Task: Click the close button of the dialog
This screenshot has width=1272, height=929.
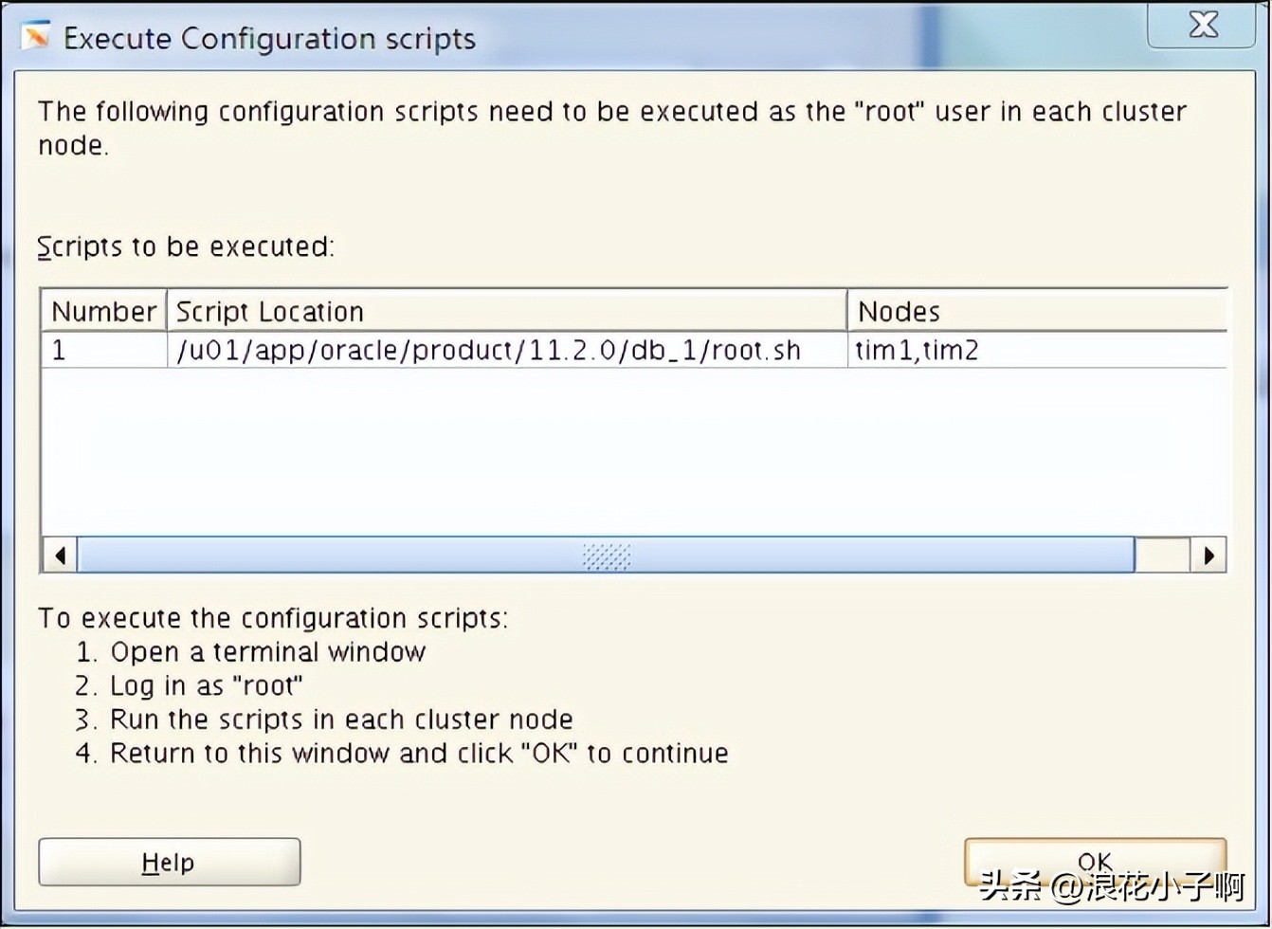Action: (1201, 26)
